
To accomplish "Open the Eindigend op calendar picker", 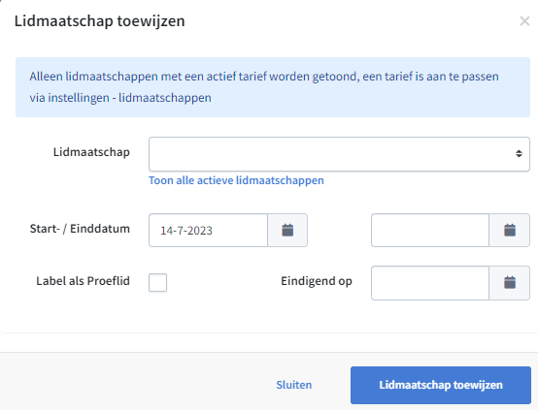I will click(x=510, y=283).
